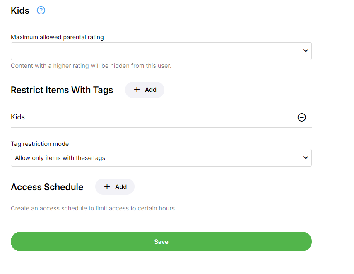Add a tag under Restrict Items With Tags
354x274 pixels.
(x=144, y=90)
